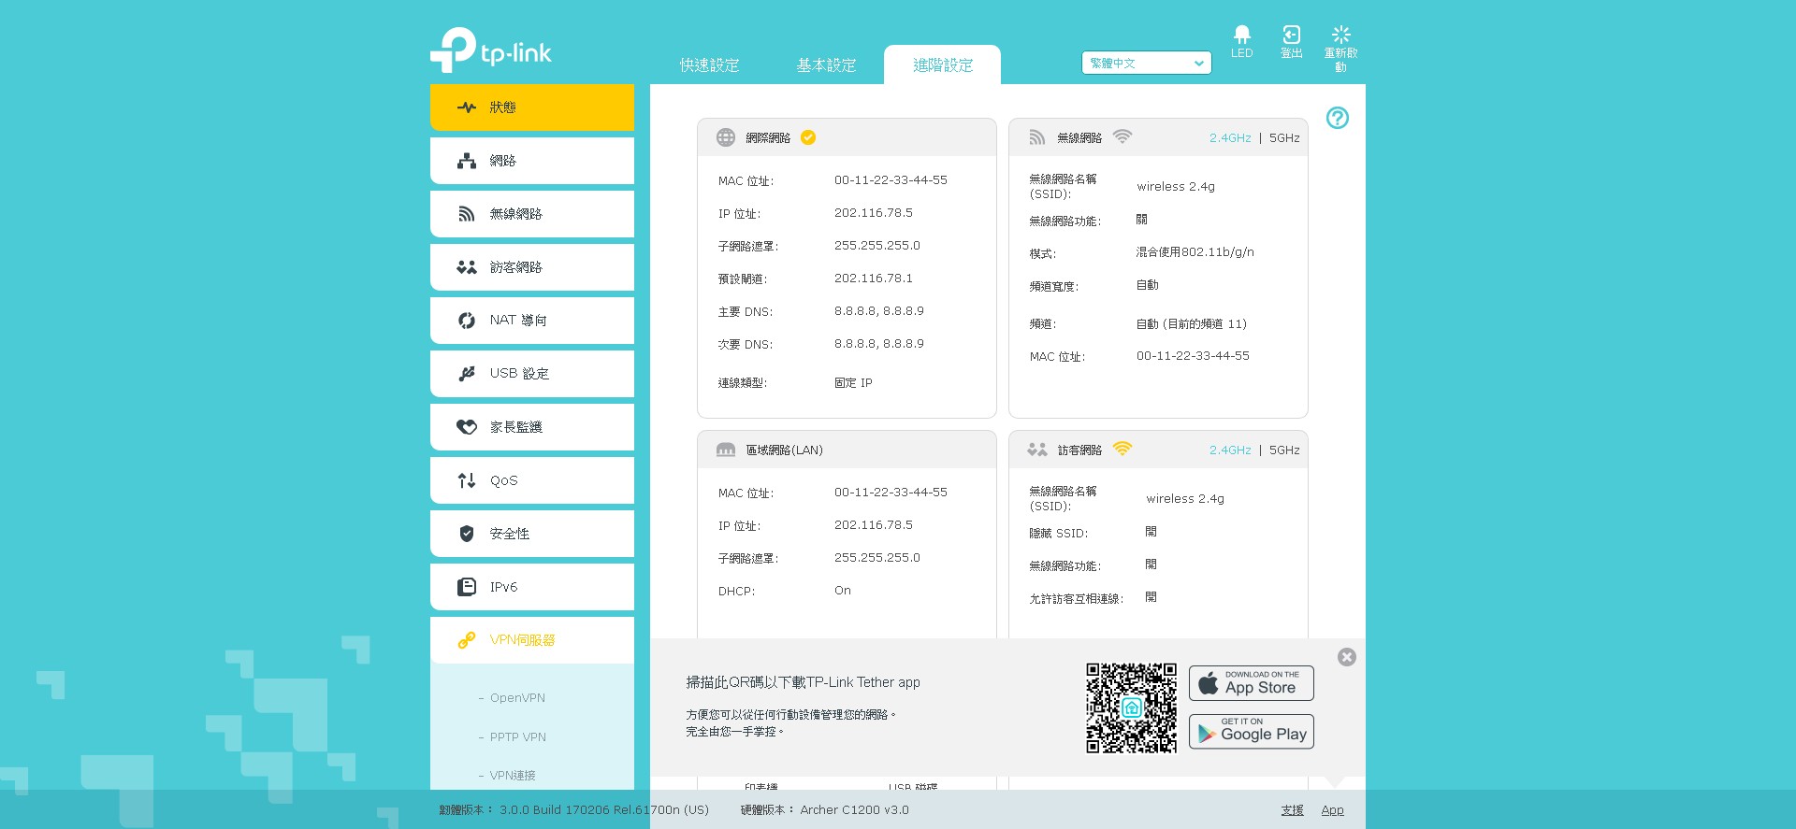The image size is (1796, 829).
Task: Open QoS in the sidebar
Action: click(x=532, y=480)
